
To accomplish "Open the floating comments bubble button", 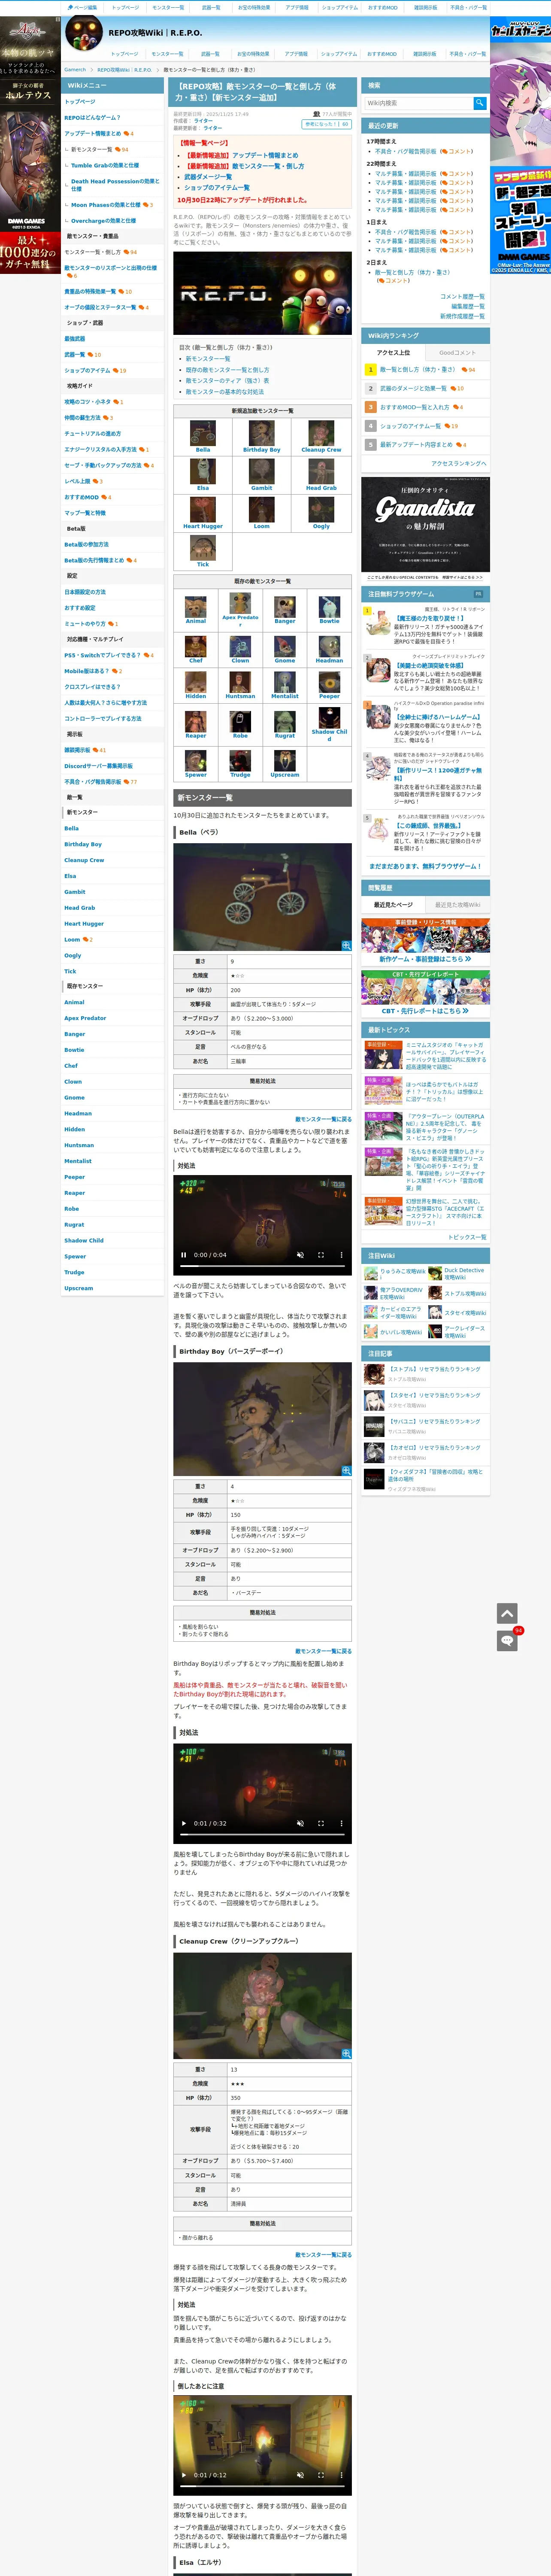I will click(x=507, y=1641).
